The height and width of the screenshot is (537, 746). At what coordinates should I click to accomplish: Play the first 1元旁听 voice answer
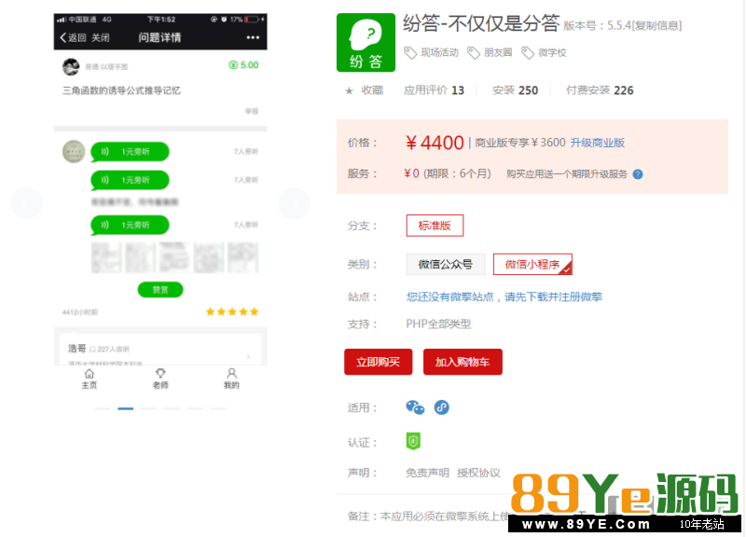[130, 152]
